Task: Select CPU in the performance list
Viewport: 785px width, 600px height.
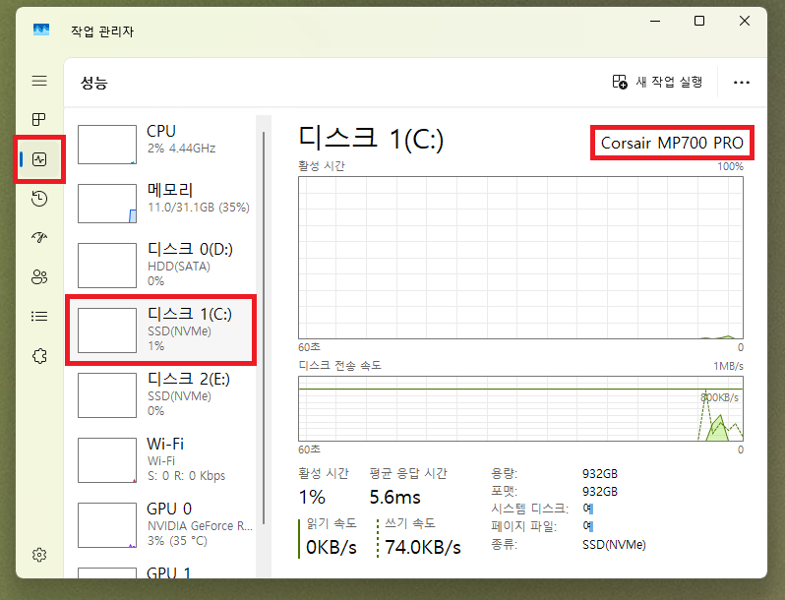Action: point(162,144)
